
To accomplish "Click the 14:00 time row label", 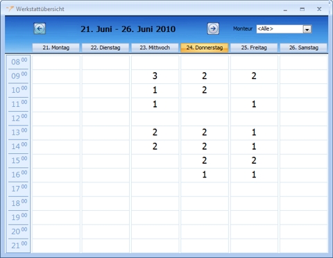I will (19, 146).
